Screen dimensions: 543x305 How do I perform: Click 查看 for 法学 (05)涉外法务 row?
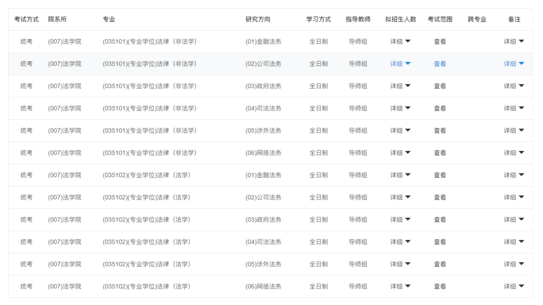440,264
